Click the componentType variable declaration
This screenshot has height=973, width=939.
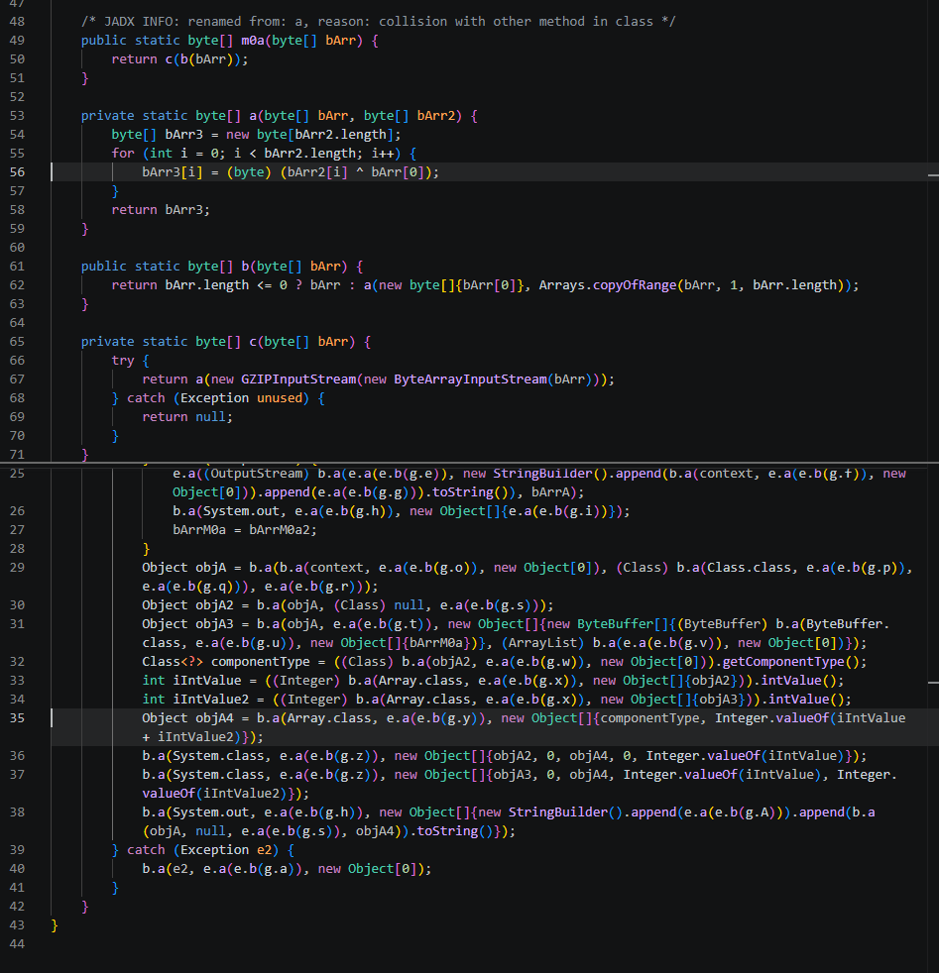[260, 662]
